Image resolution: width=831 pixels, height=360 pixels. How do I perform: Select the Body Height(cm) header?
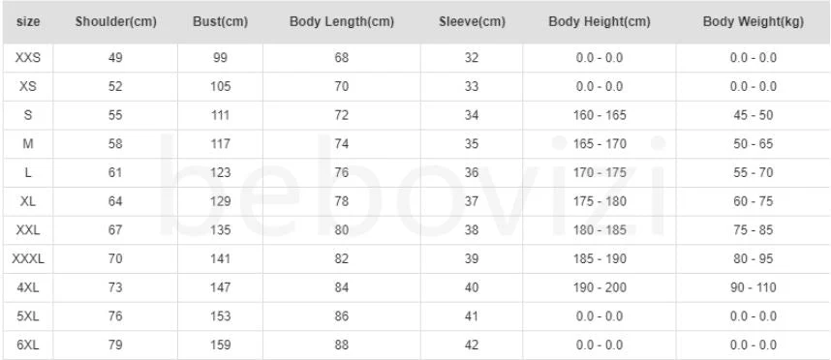tap(600, 22)
